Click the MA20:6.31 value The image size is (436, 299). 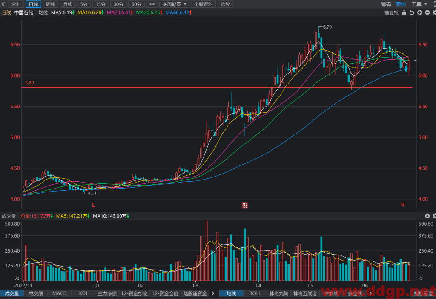click(x=120, y=12)
